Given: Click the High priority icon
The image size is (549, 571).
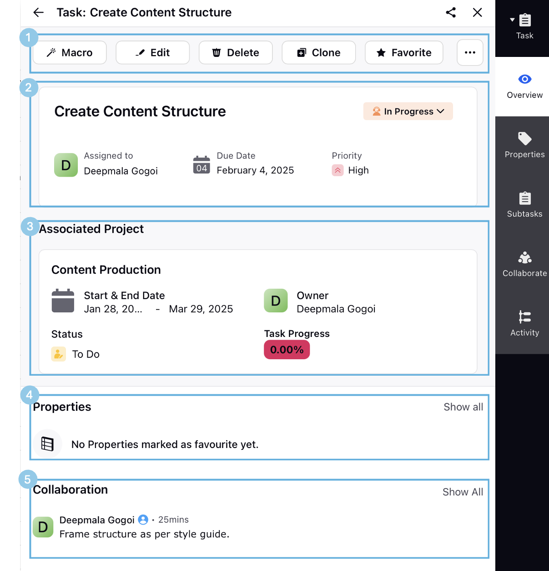Looking at the screenshot, I should tap(337, 170).
